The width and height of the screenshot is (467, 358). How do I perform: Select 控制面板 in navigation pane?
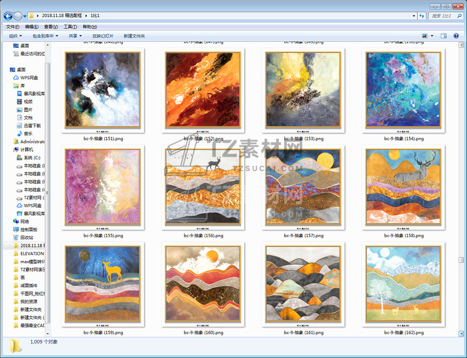pyautogui.click(x=25, y=230)
